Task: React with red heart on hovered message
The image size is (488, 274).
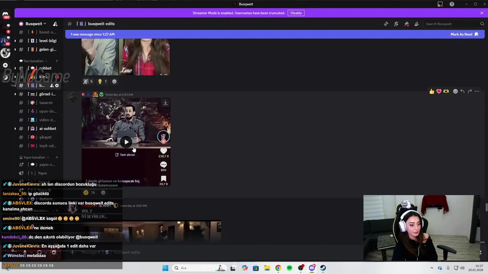Action: tap(439, 91)
